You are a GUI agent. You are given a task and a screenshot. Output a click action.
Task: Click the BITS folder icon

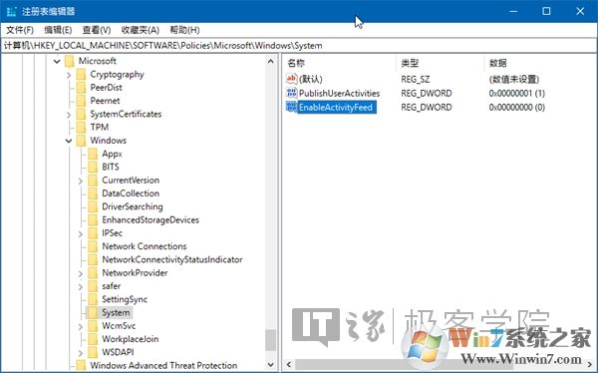click(x=93, y=167)
